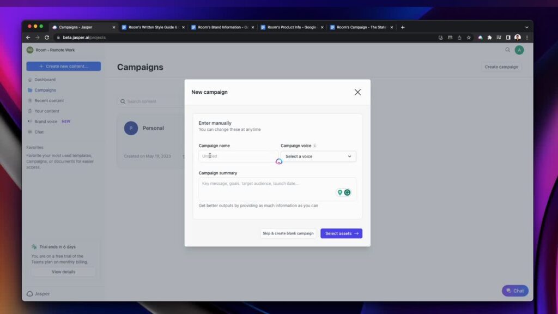This screenshot has height=314, width=558.
Task: Click the Campaign name input field
Action: point(238,156)
